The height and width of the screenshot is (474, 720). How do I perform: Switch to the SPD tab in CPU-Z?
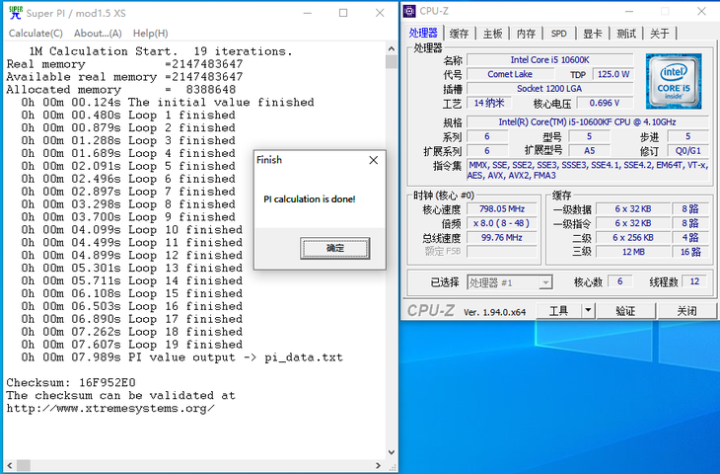point(559,34)
